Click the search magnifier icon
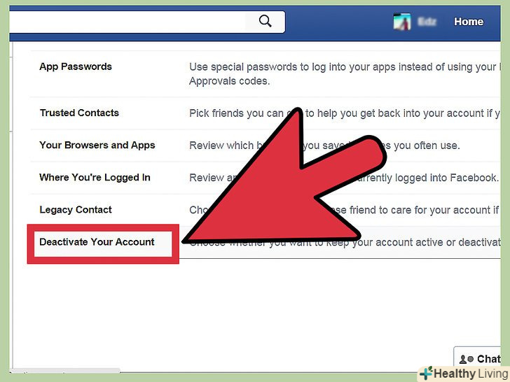Viewport: 510px width, 382px height. [x=265, y=22]
